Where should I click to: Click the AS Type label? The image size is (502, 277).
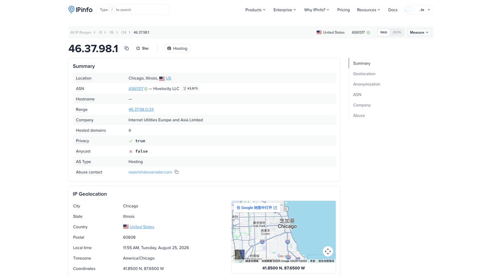click(84, 162)
